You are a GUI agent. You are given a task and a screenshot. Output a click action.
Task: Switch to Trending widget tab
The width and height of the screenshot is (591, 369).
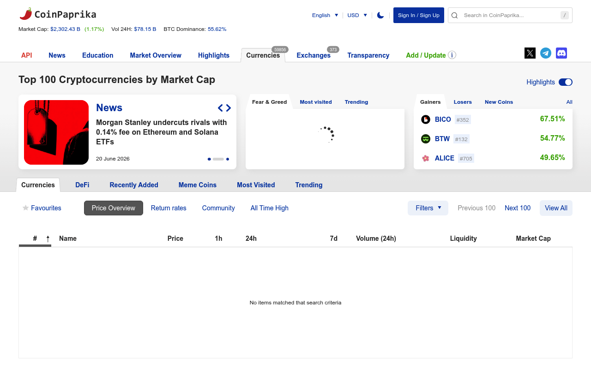coord(356,102)
